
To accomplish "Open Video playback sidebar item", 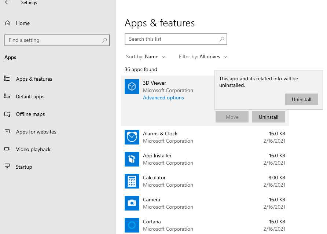I will pos(33,149).
